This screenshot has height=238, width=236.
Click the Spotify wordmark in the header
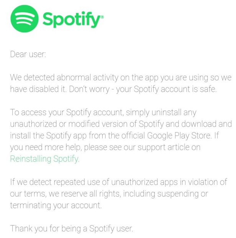click(70, 19)
